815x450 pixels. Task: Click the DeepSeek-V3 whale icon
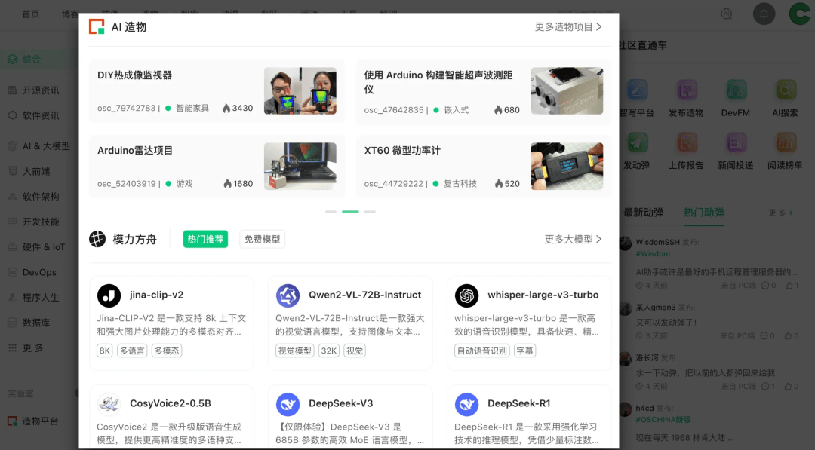288,404
